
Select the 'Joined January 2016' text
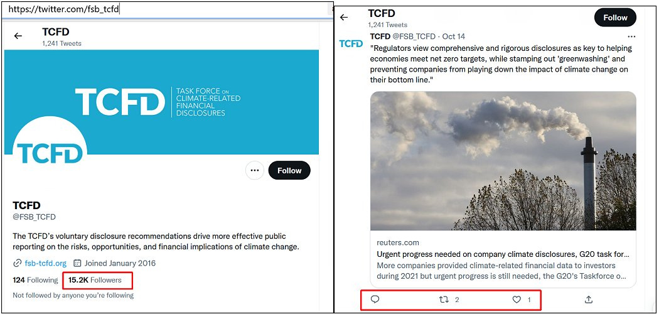pos(120,263)
